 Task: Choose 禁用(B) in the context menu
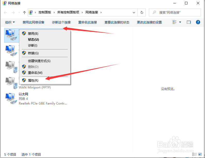click(x=45, y=34)
